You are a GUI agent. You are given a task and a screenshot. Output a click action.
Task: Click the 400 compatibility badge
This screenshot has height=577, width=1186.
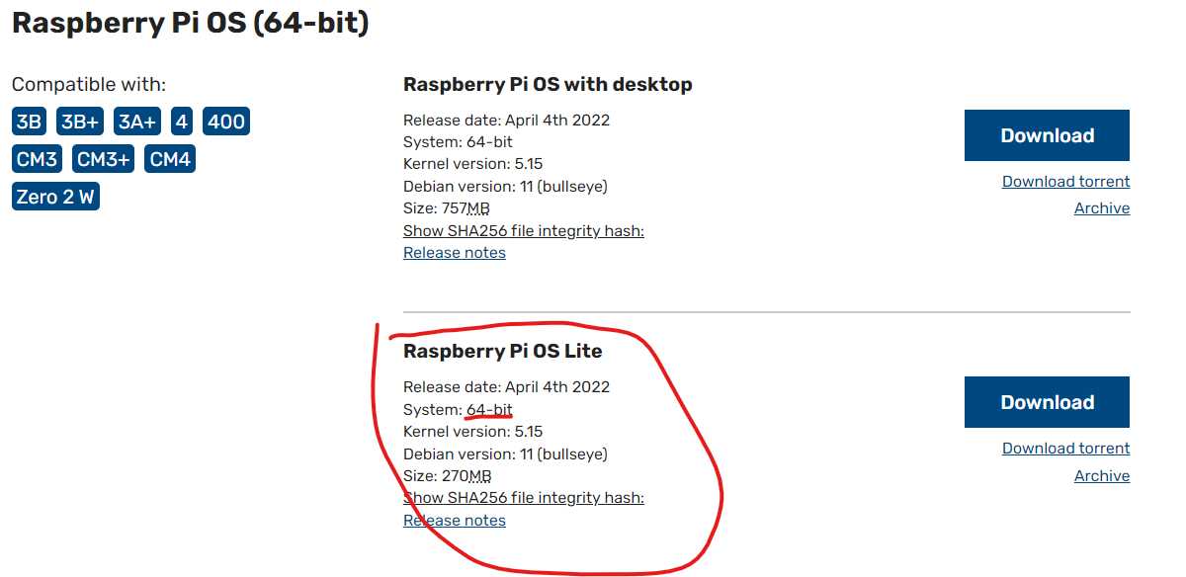[x=226, y=122]
